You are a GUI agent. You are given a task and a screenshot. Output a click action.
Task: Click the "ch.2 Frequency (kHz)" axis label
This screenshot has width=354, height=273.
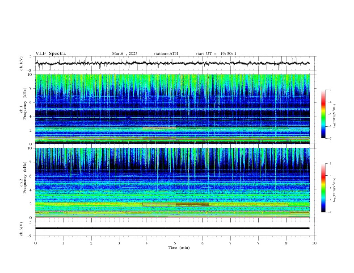(23, 178)
